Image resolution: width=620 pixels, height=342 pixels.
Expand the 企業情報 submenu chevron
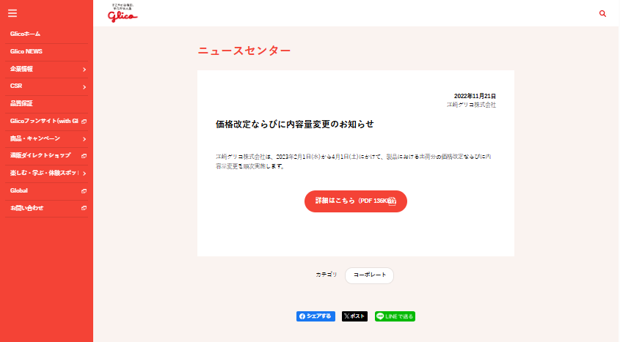[84, 69]
